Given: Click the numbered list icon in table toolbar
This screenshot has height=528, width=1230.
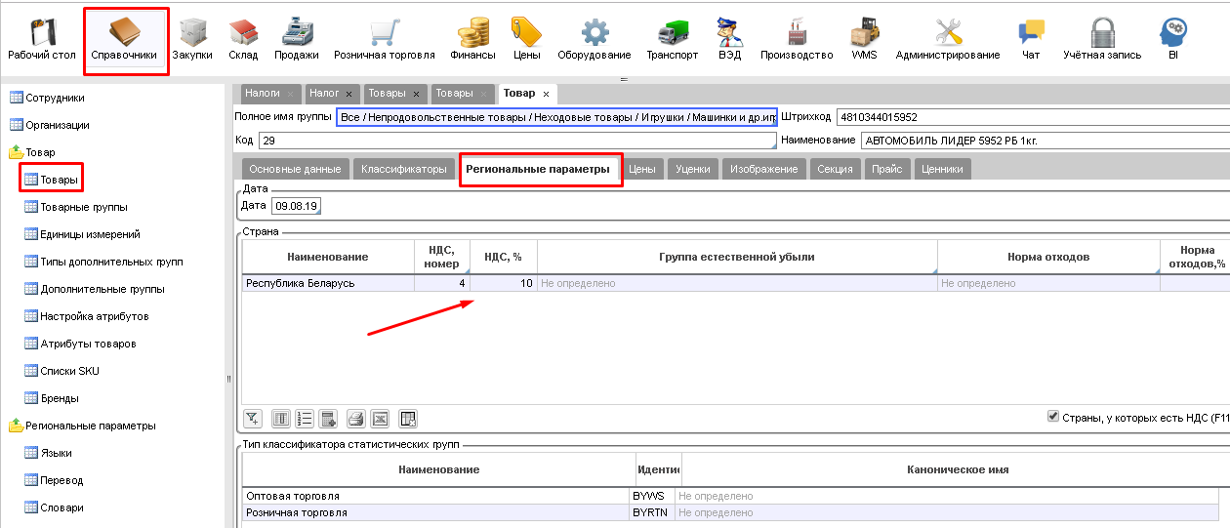Looking at the screenshot, I should (305, 419).
